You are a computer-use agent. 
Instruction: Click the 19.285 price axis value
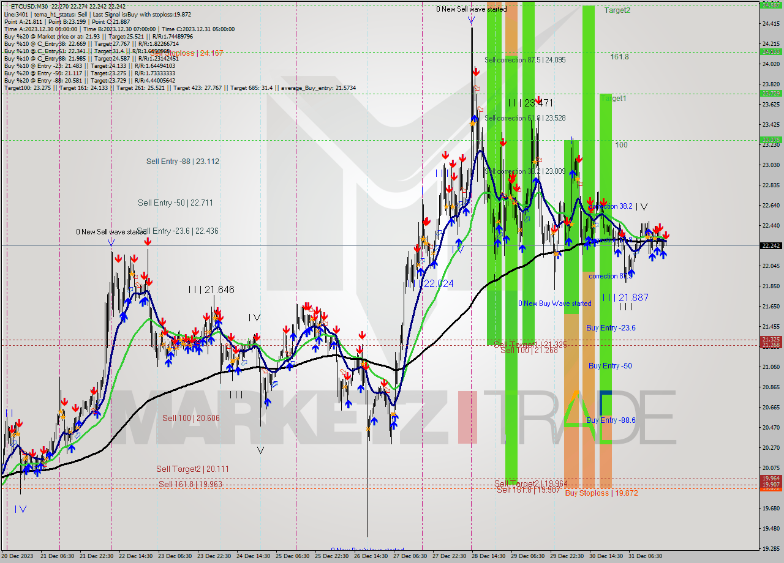771,548
